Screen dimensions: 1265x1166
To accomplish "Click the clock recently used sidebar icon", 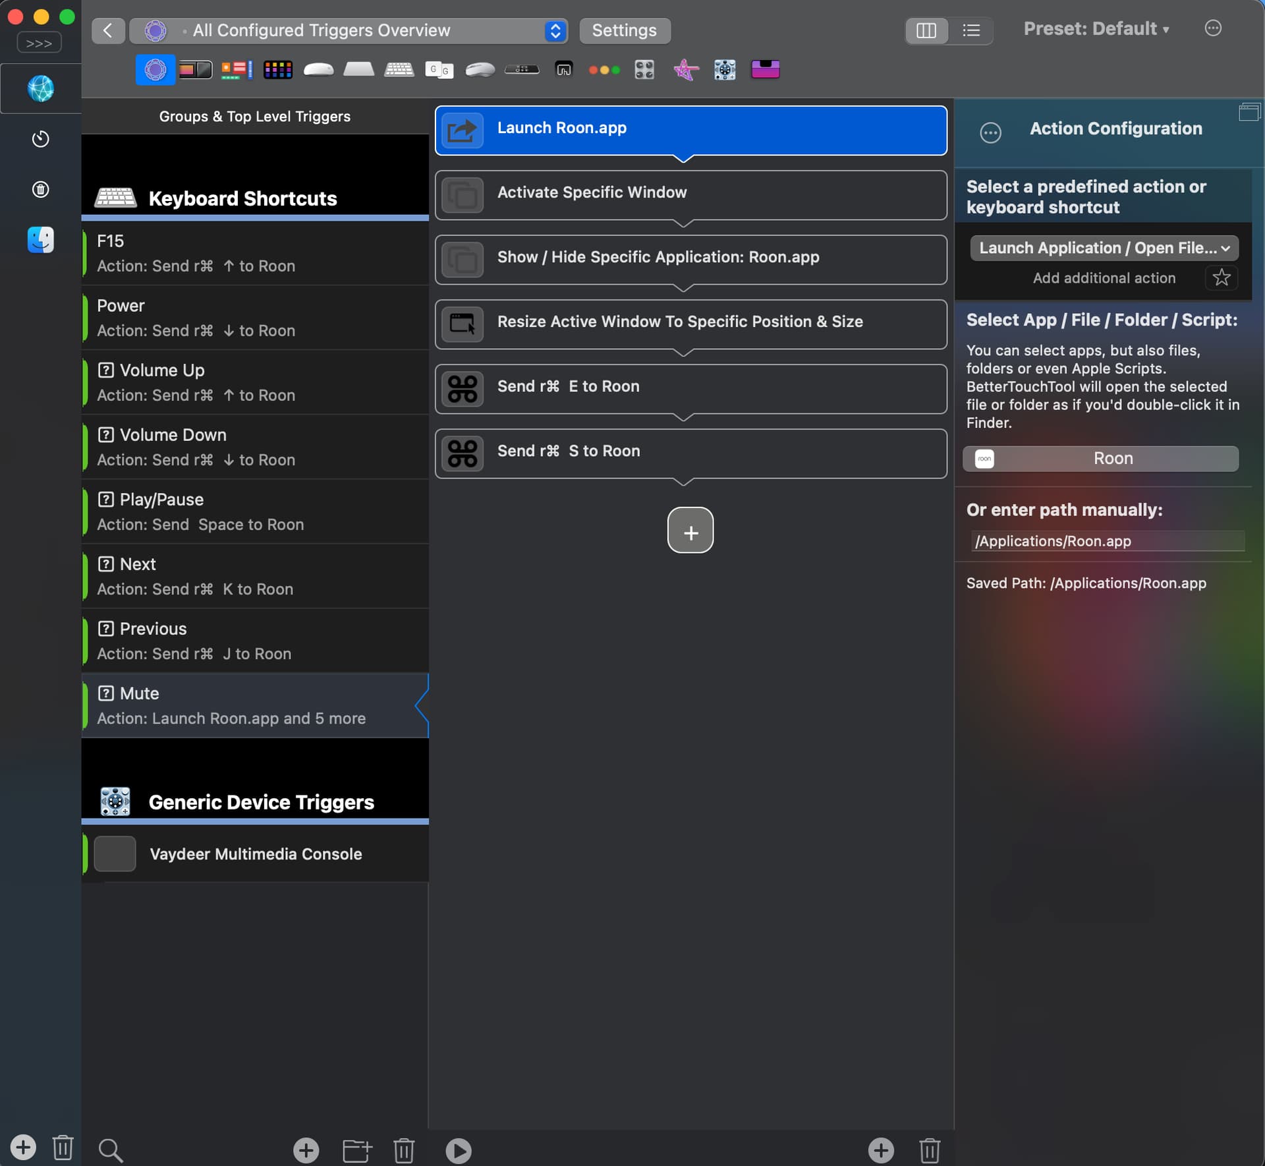I will click(x=40, y=139).
